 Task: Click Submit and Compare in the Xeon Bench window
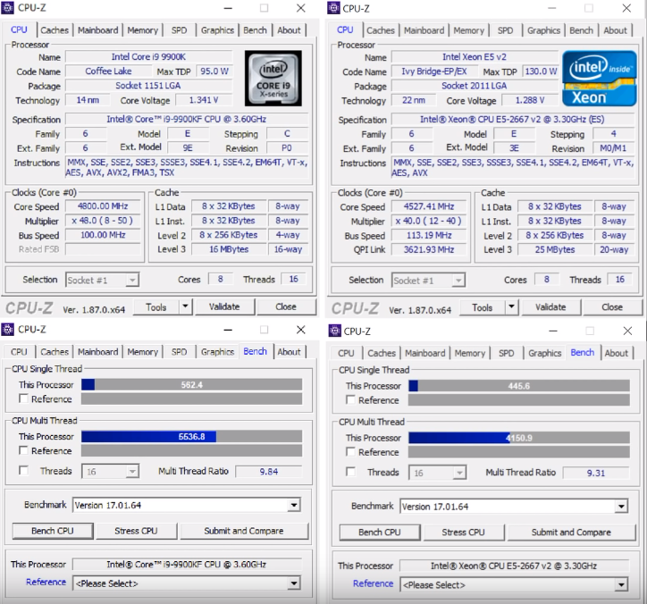click(571, 533)
